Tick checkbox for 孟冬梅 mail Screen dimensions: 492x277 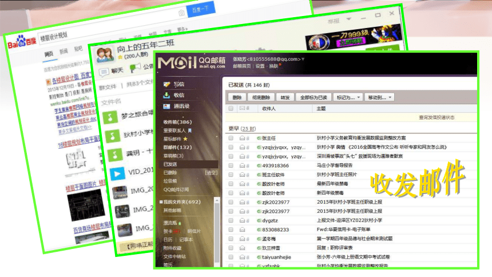pyautogui.click(x=231, y=239)
